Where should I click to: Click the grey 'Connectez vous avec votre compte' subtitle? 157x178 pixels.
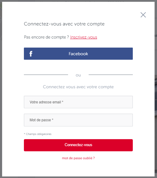[78, 87]
